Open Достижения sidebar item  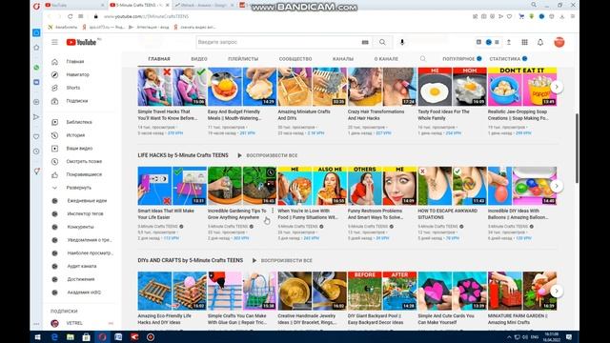tap(80, 279)
